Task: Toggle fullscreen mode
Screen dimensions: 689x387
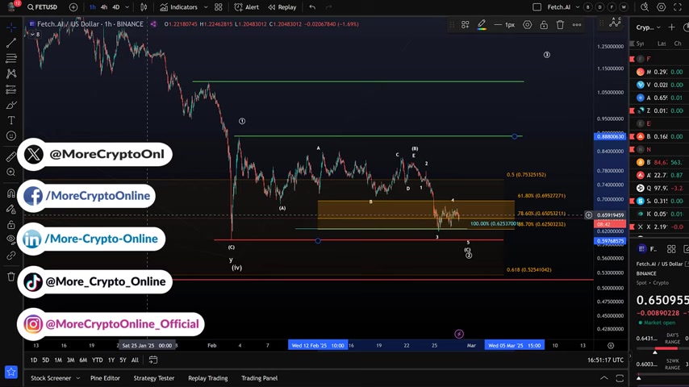Action: pos(678,7)
